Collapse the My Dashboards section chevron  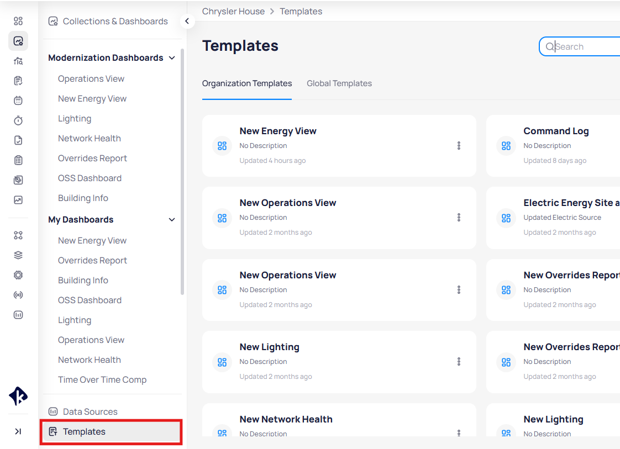[x=172, y=220]
